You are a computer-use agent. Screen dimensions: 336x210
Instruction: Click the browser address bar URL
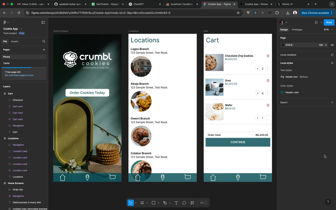click(x=101, y=13)
